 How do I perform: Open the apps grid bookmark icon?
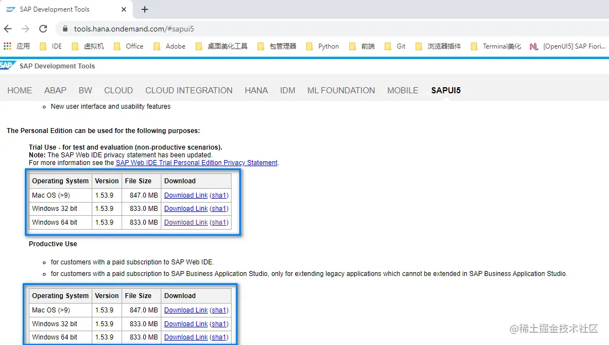[7, 46]
